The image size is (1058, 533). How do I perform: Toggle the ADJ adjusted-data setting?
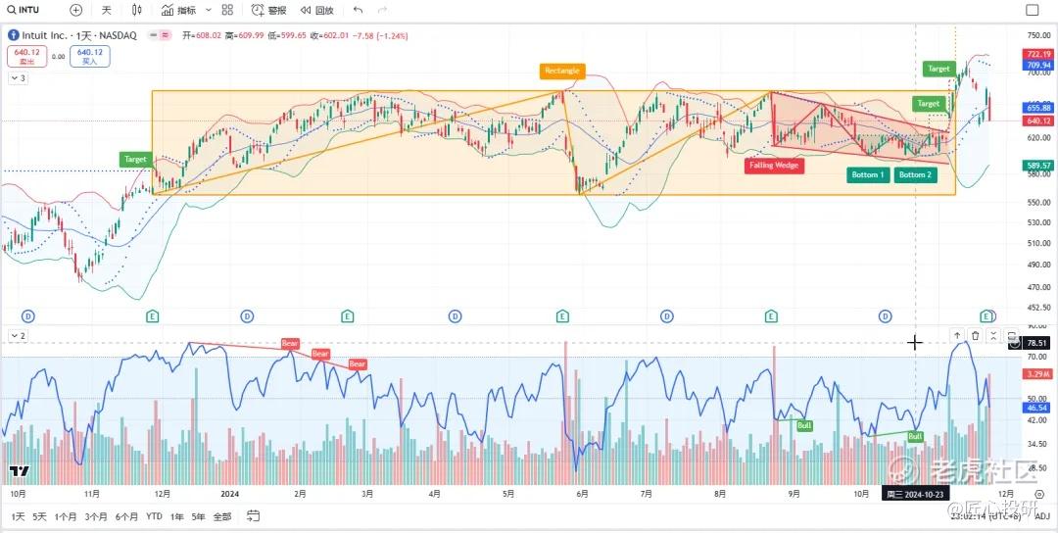tap(1042, 516)
